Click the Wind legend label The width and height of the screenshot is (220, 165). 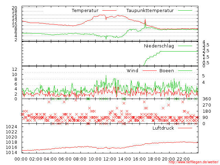click(132, 70)
